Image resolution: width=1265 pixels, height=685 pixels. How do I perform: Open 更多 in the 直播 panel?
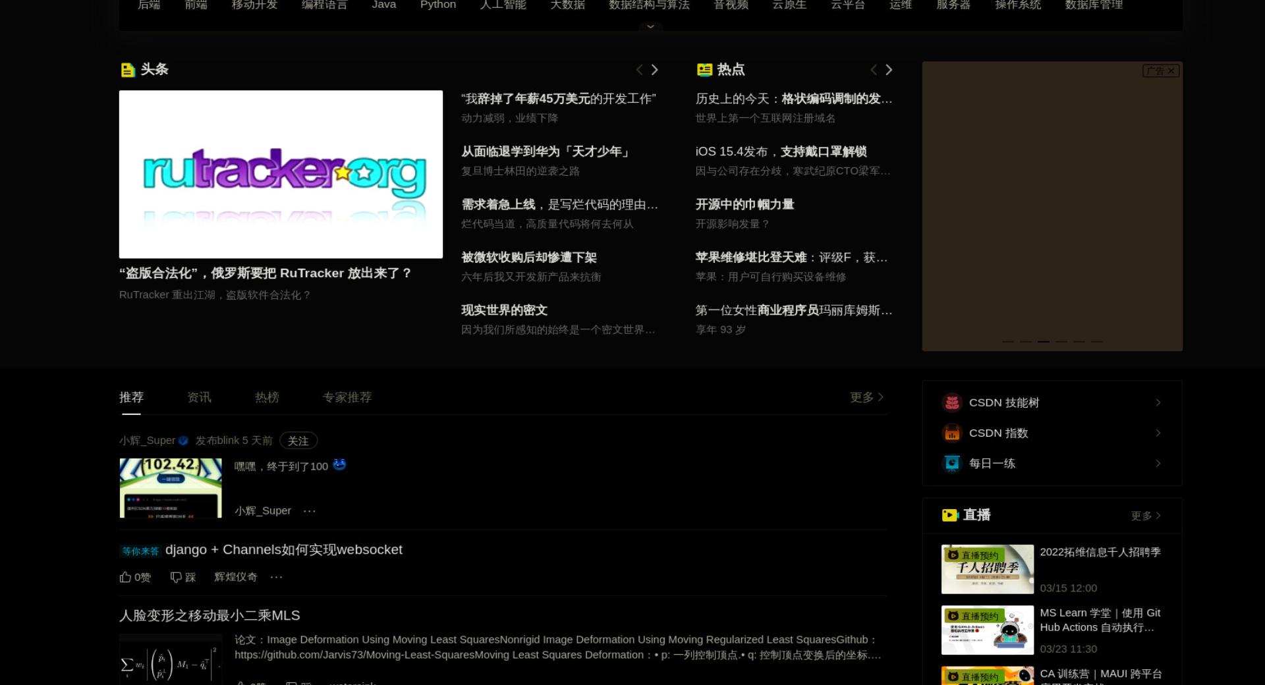(1146, 516)
